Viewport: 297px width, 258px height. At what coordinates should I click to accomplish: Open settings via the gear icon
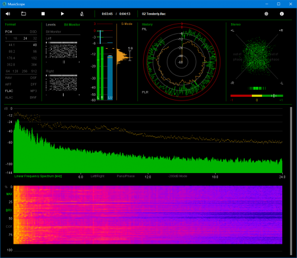click(266, 14)
